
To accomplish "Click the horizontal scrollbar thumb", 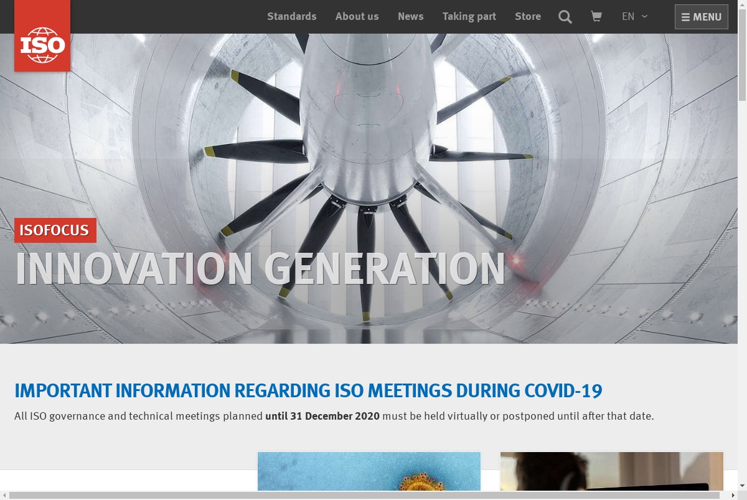I will pos(364,496).
